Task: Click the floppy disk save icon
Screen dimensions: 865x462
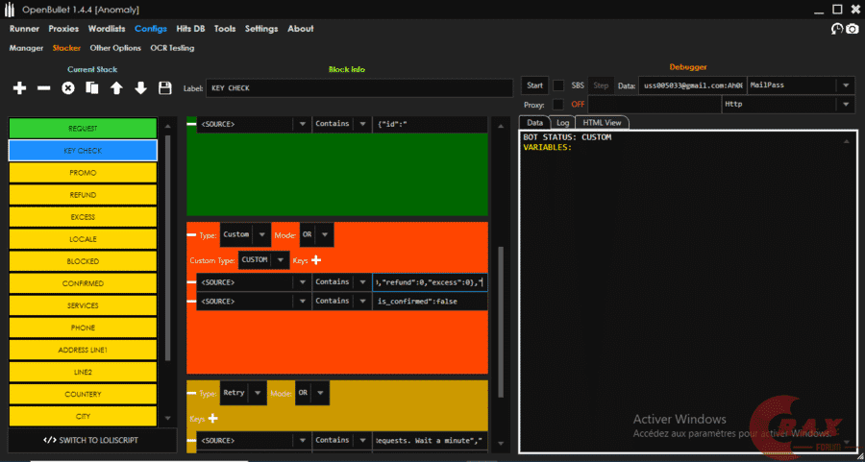Action: coord(164,88)
